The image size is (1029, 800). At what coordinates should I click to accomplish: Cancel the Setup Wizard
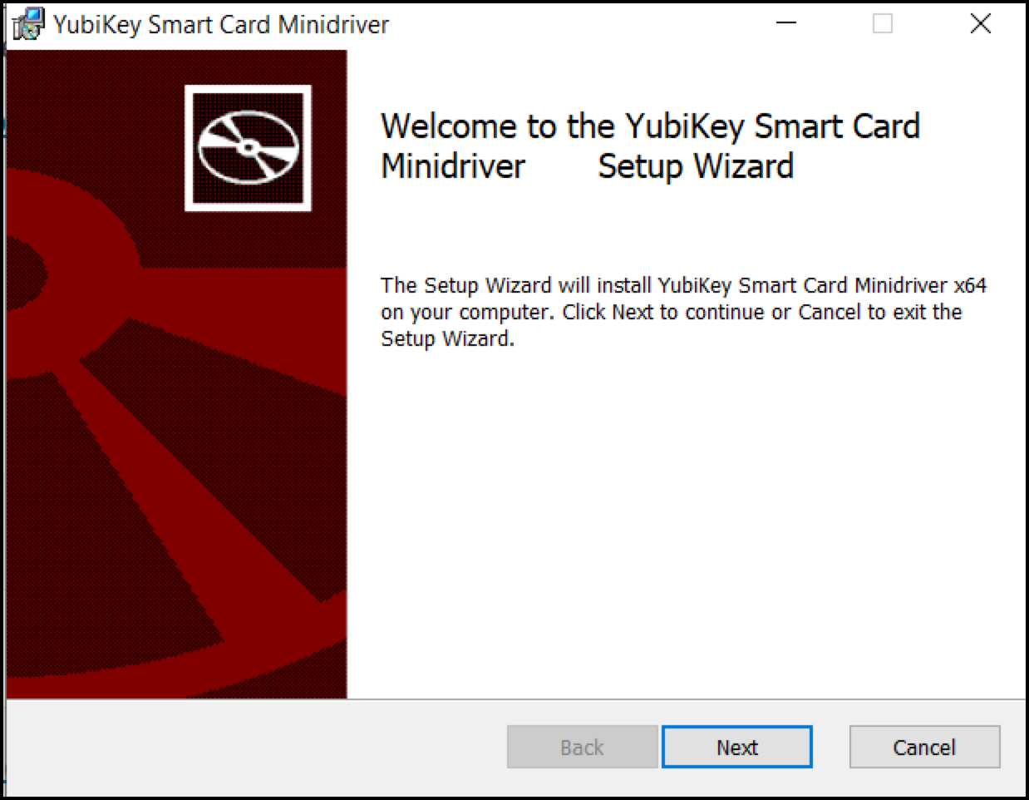click(x=923, y=746)
